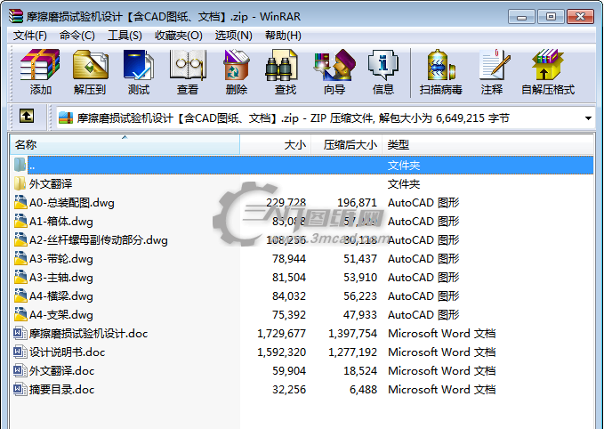Run the Test (测试) archive tool
Image resolution: width=604 pixels, height=429 pixels.
[139, 65]
